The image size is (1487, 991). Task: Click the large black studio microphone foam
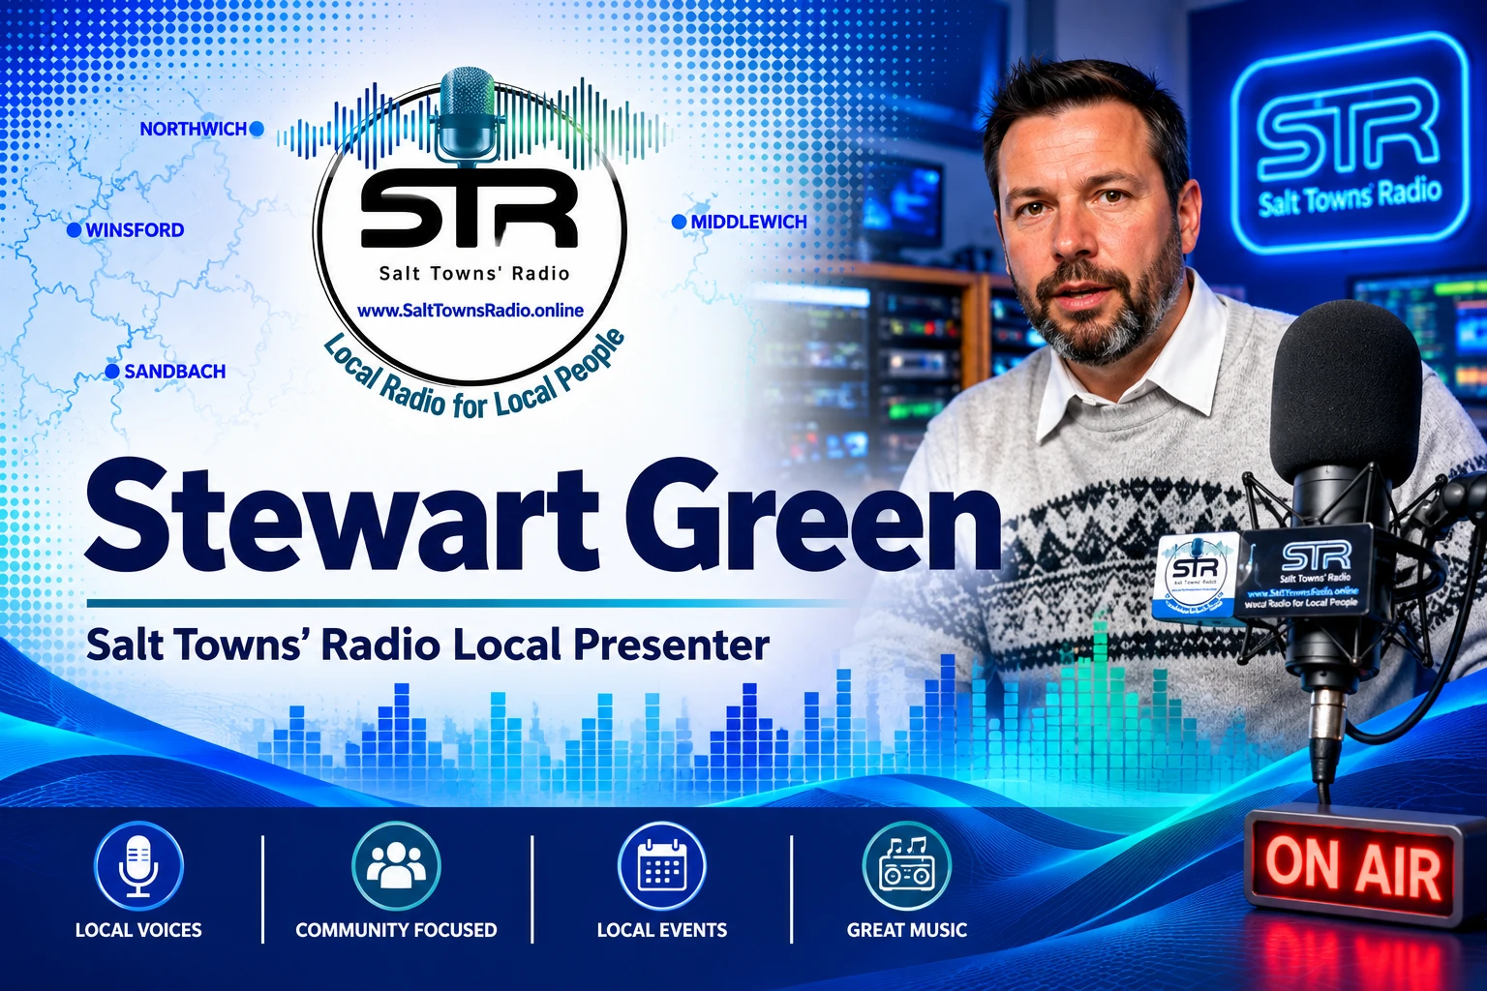point(1346,392)
